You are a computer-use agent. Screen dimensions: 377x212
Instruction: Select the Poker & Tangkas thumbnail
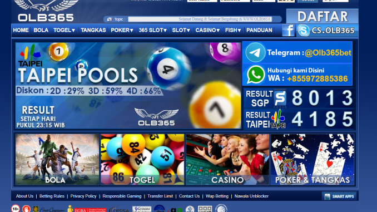click(x=312, y=160)
